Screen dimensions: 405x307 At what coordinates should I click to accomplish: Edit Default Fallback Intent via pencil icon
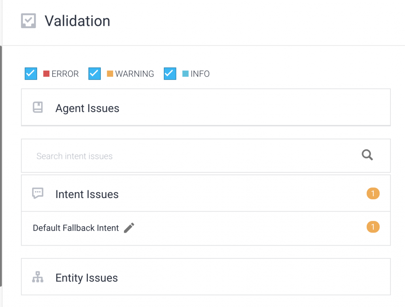tap(129, 228)
